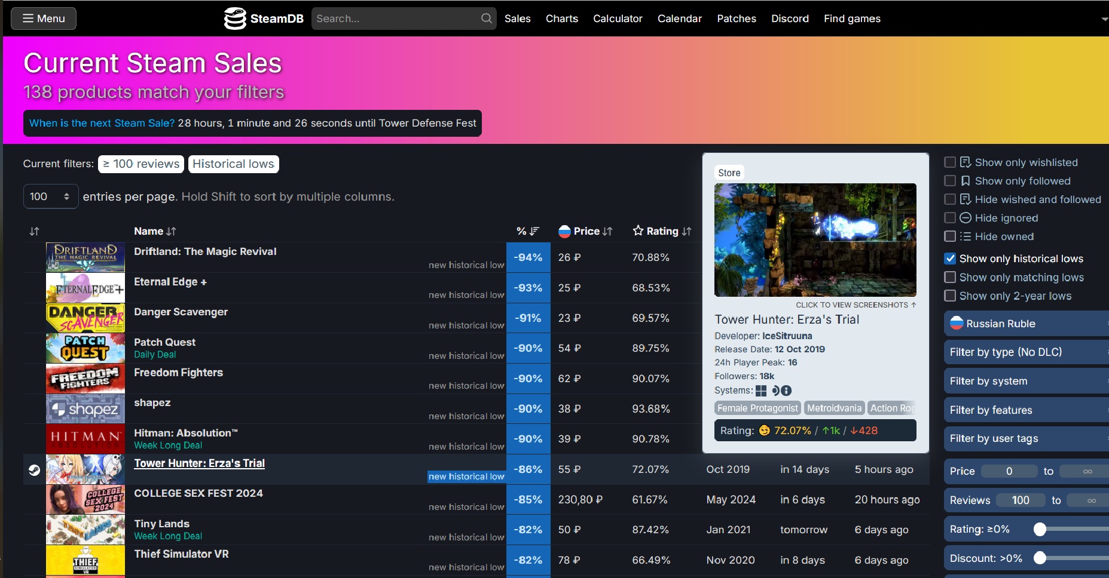Open Thief Simulator VR game link
Screen dimensions: 1109x578
181,554
